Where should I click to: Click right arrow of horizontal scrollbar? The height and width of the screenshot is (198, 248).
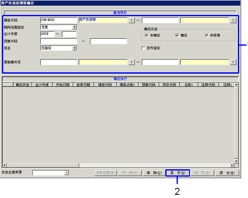point(232,165)
